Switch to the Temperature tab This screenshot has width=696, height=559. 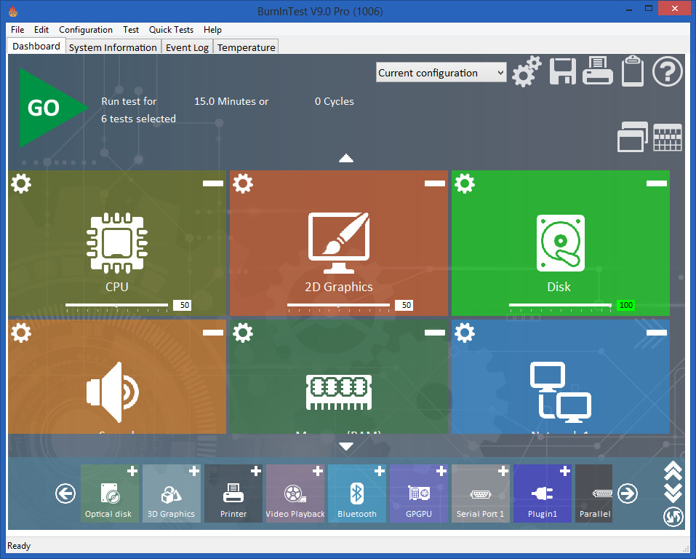pyautogui.click(x=247, y=47)
